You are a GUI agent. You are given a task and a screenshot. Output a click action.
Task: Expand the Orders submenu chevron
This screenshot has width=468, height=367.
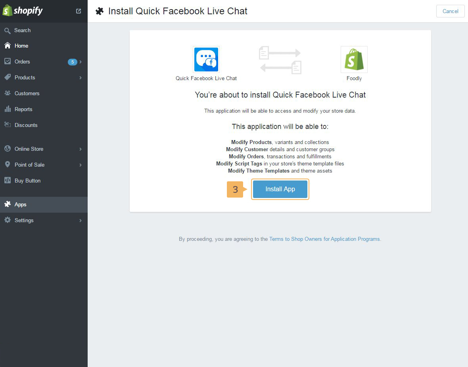click(x=81, y=62)
